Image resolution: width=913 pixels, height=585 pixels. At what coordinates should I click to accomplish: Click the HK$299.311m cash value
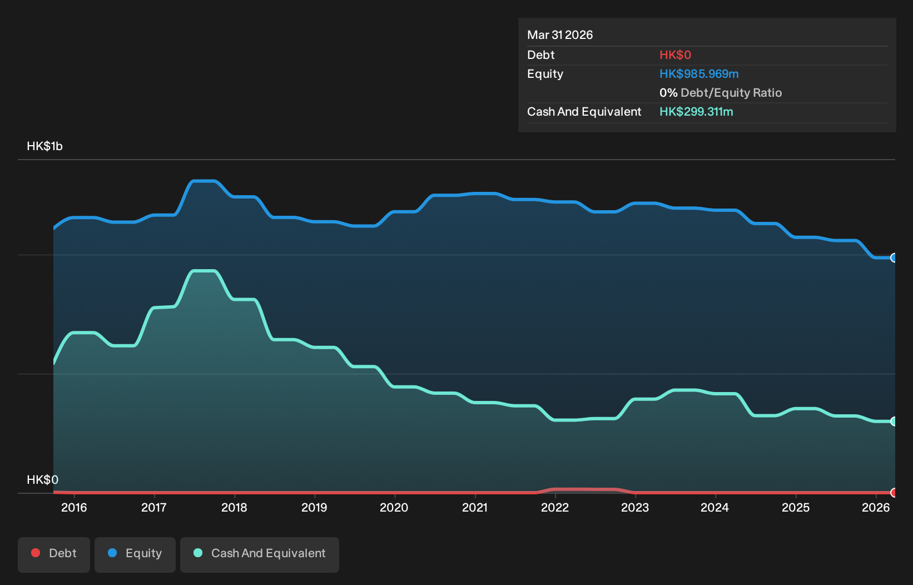click(x=696, y=112)
